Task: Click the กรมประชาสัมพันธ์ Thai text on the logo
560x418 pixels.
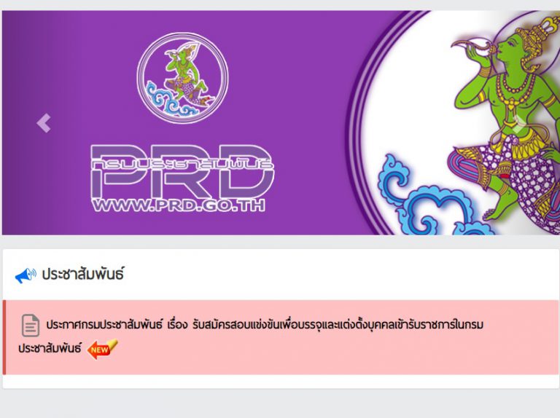Action: coord(182,164)
